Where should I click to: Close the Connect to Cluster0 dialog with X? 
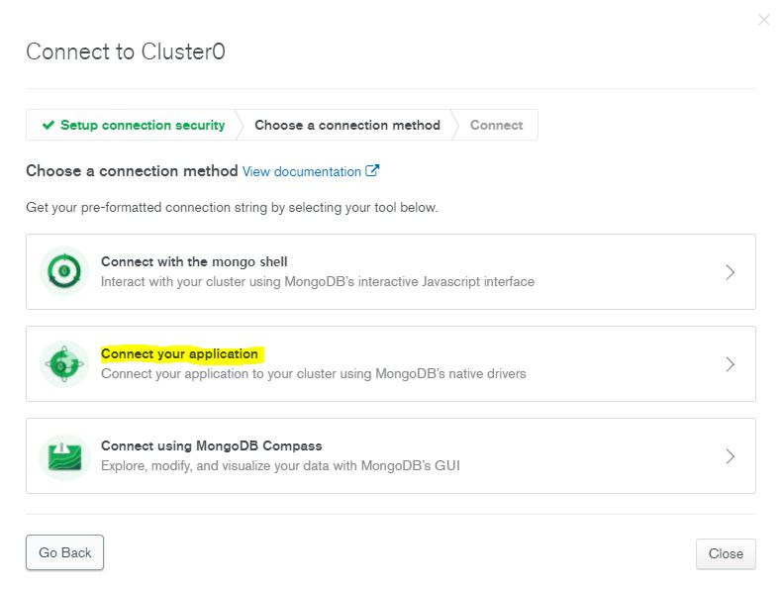pyautogui.click(x=763, y=20)
